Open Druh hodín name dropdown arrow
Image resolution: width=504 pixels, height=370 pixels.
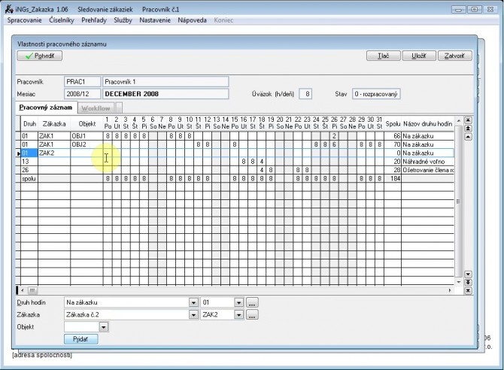coord(193,302)
